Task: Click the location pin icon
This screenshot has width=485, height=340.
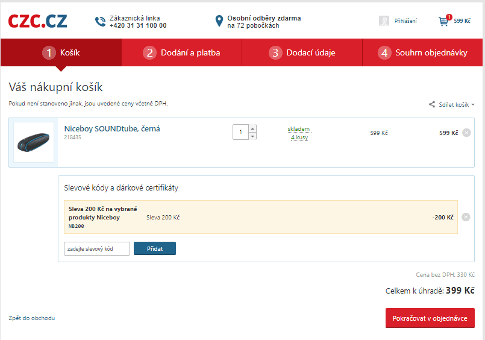Action: [x=219, y=21]
